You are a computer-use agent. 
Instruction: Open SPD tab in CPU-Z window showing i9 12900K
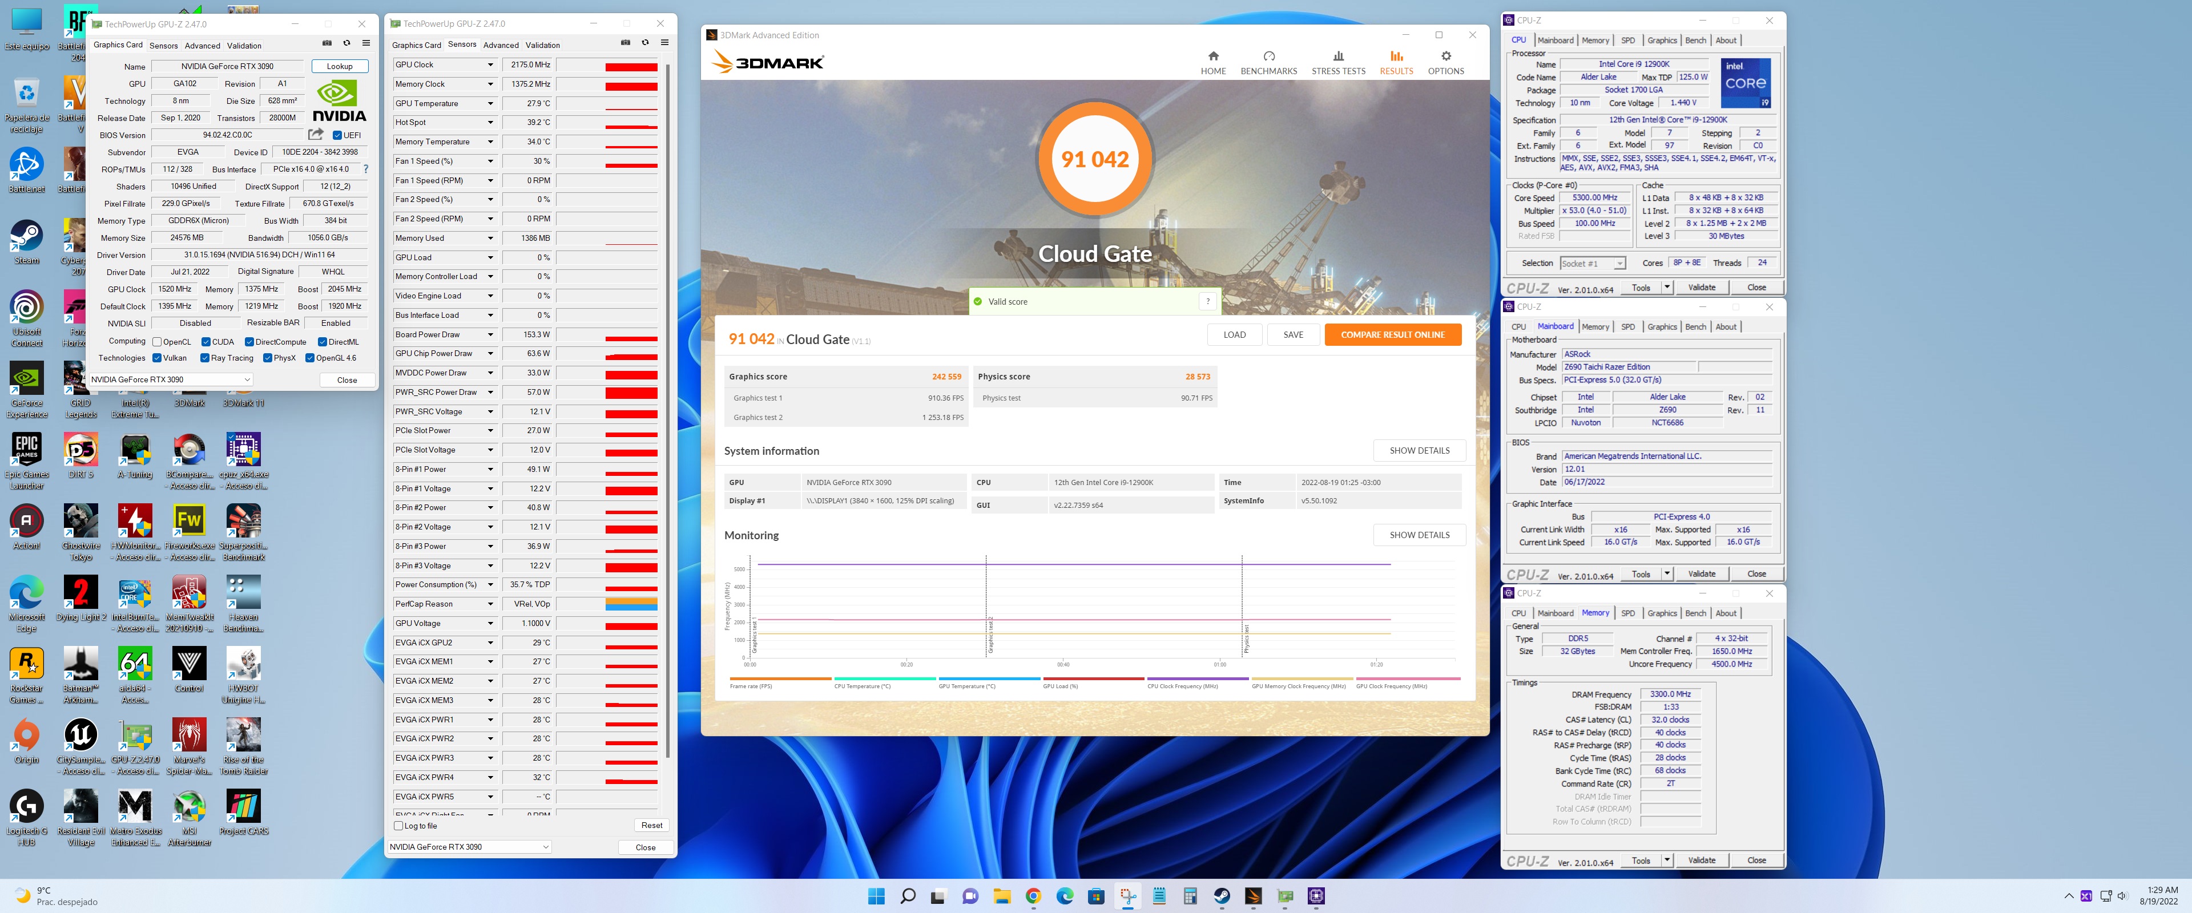(x=1628, y=40)
